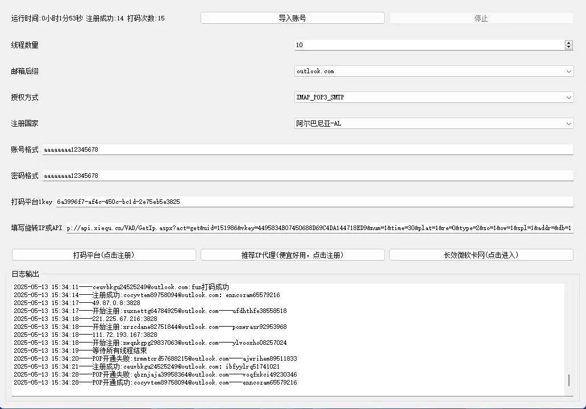
Task: Click the 停止 button
Action: 481,18
